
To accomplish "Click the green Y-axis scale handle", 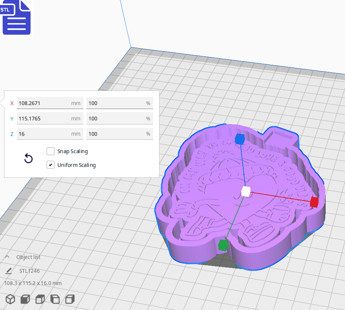I will click(x=222, y=245).
